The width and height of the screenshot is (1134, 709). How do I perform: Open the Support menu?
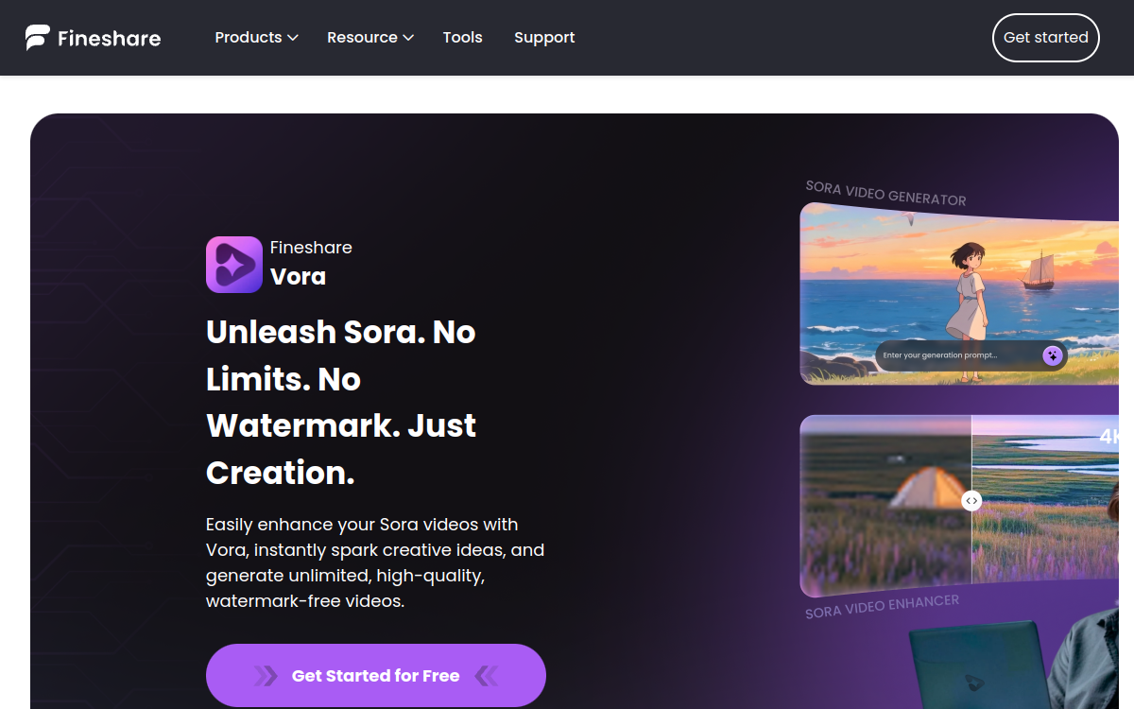click(544, 37)
